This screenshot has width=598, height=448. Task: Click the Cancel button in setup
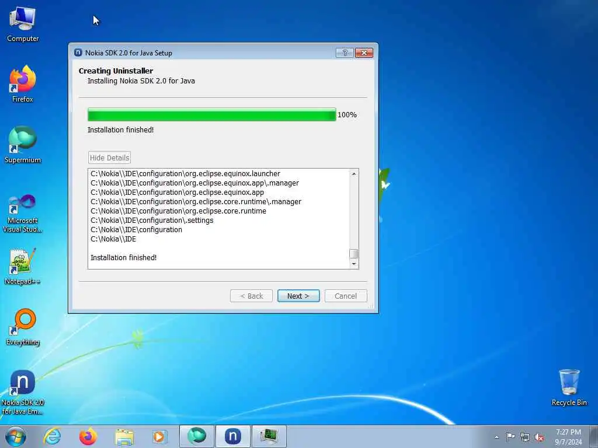tap(346, 296)
